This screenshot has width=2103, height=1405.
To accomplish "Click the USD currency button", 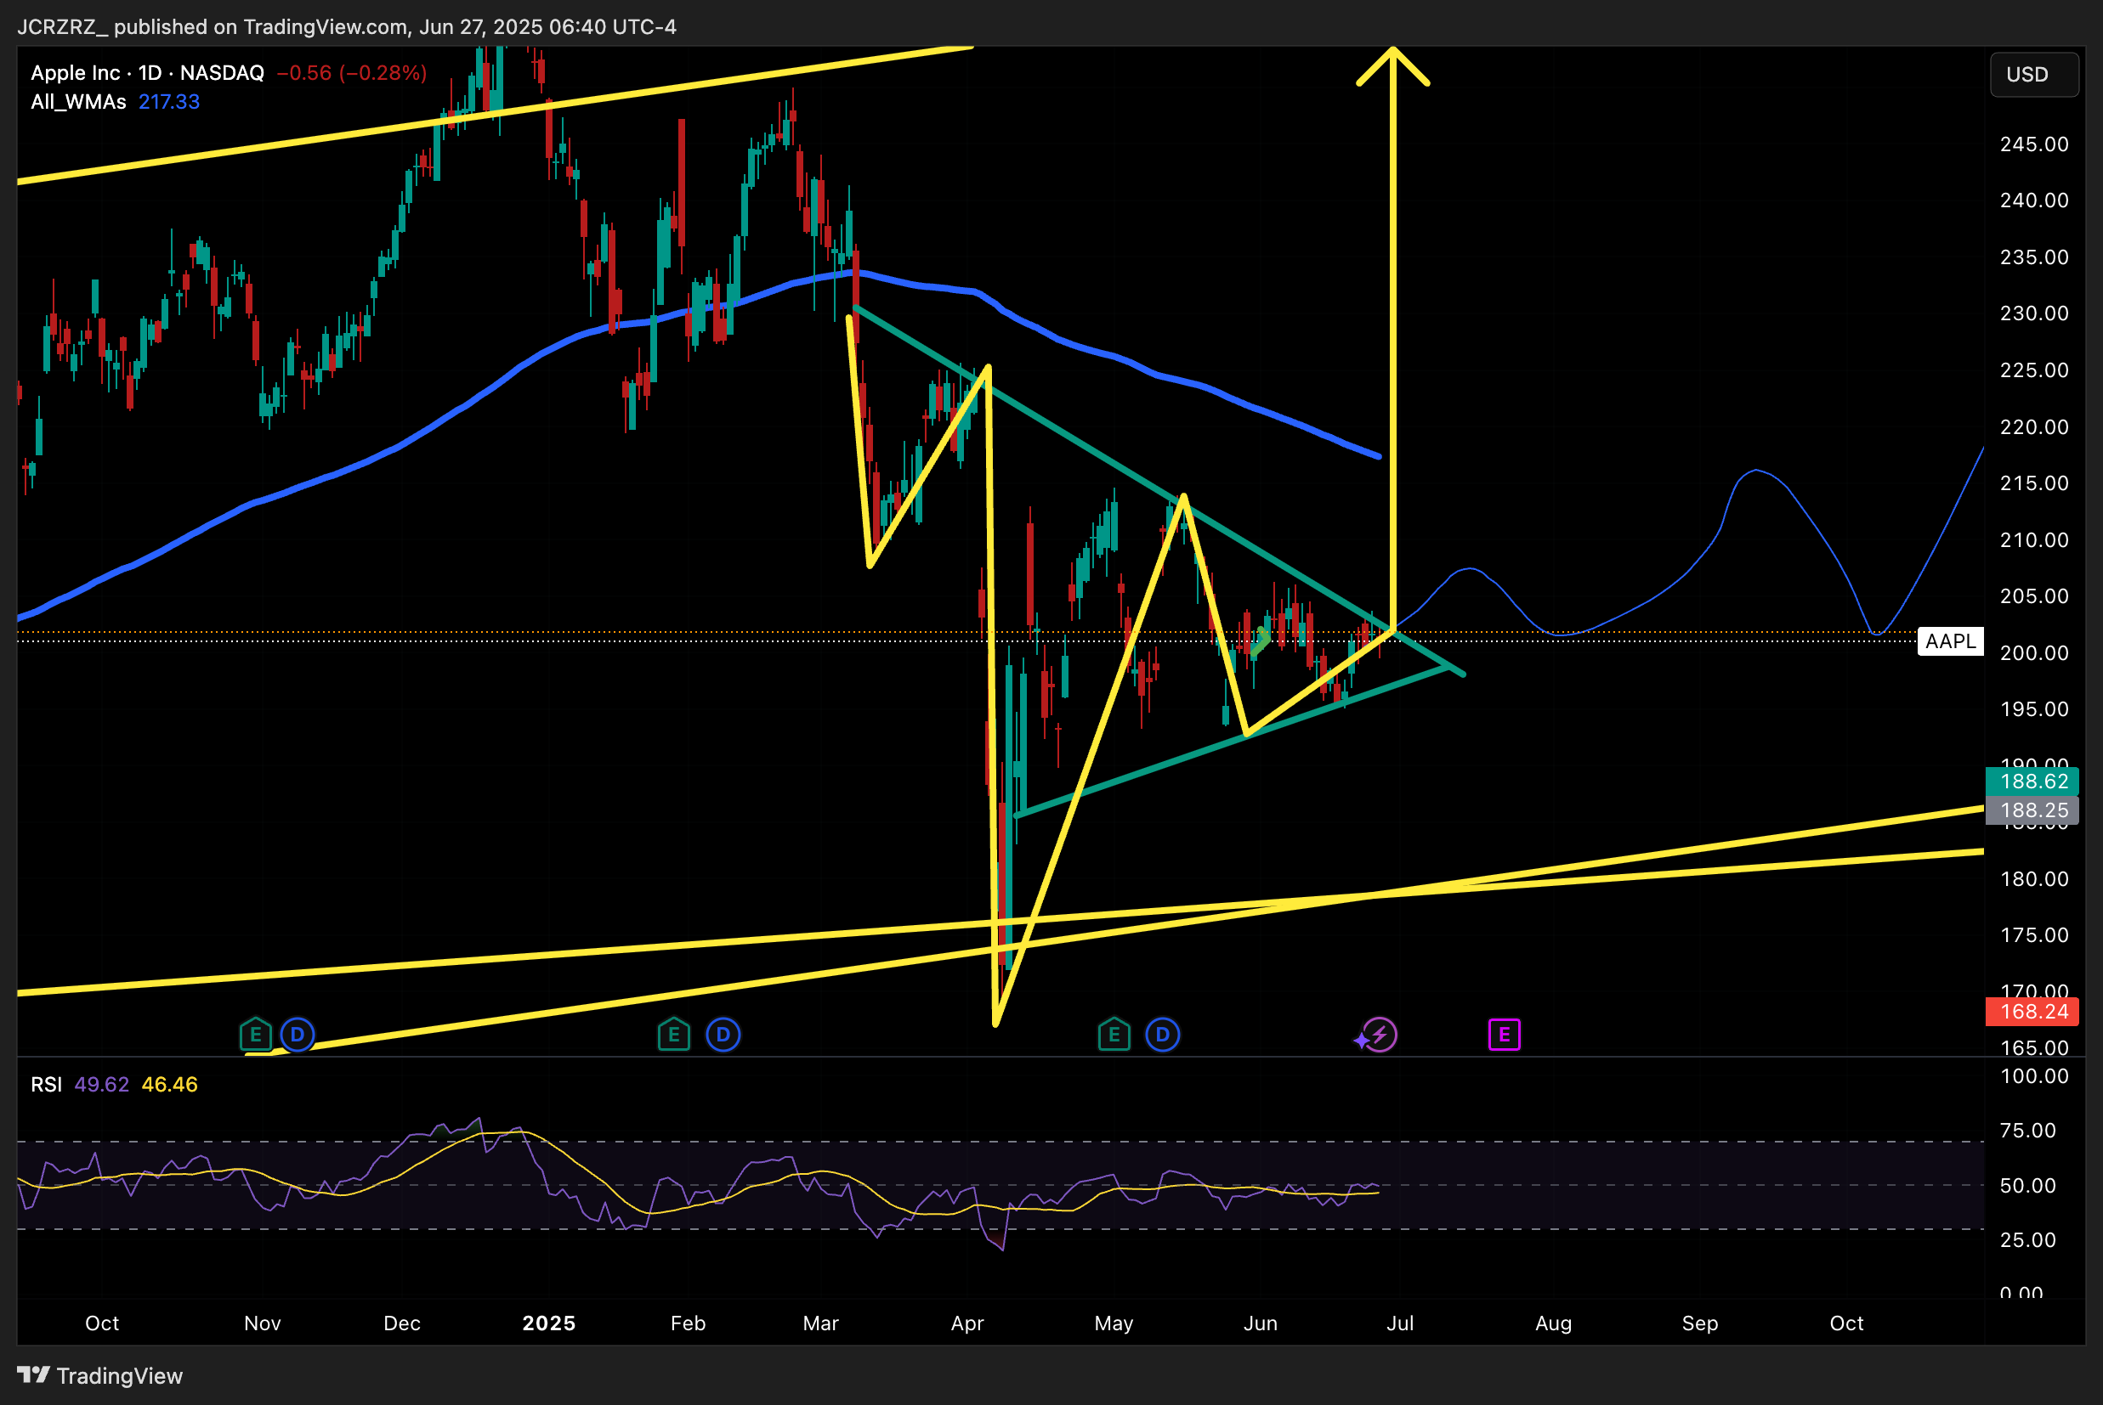I will click(2034, 75).
